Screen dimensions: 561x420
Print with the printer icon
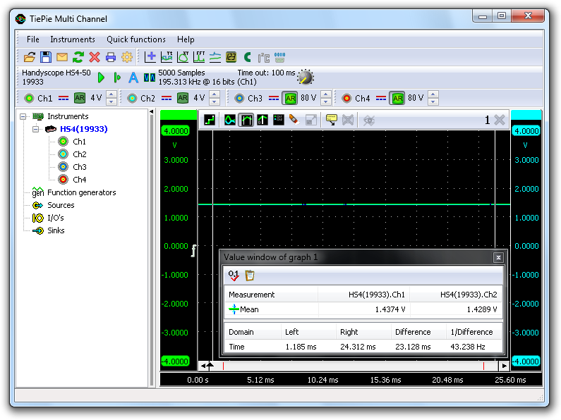click(x=111, y=57)
